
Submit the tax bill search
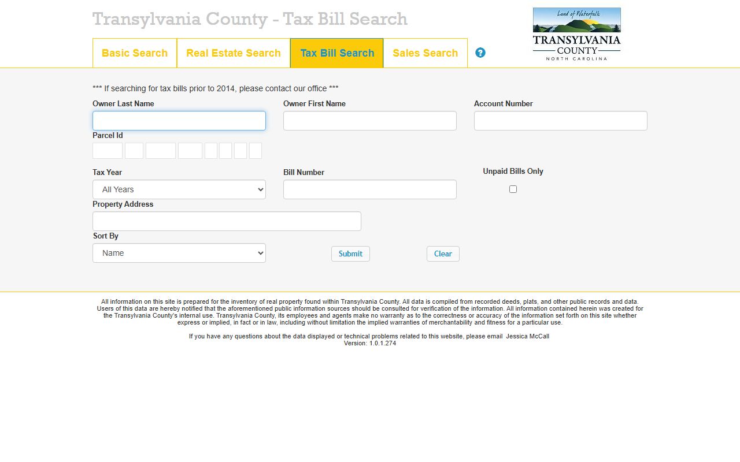(350, 254)
